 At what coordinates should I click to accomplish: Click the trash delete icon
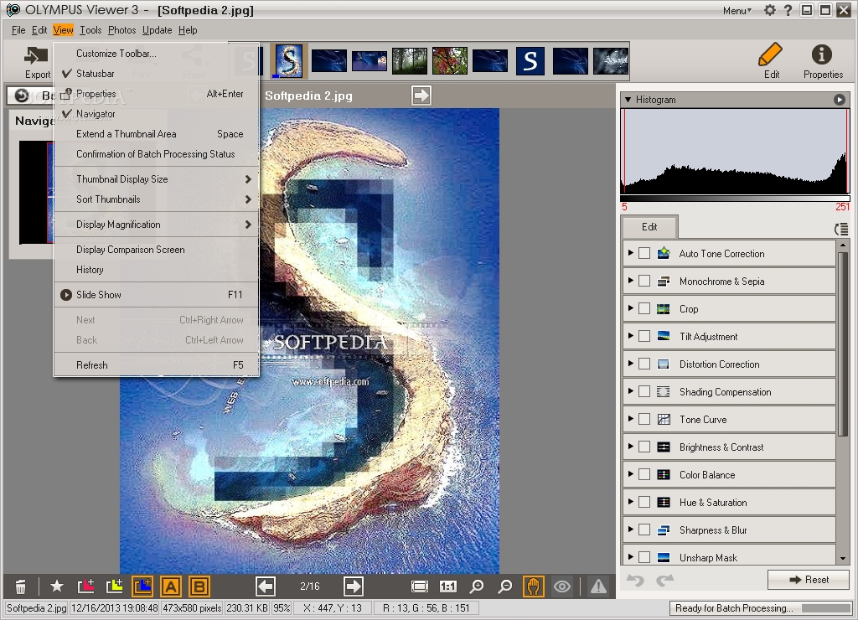[20, 586]
